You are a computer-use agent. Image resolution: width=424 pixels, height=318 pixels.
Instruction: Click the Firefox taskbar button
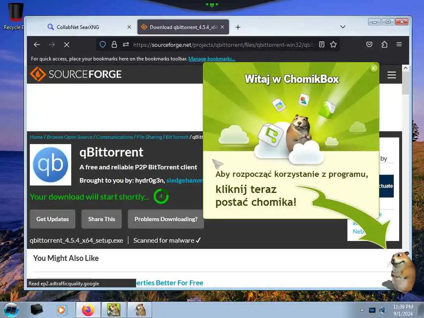click(88, 310)
